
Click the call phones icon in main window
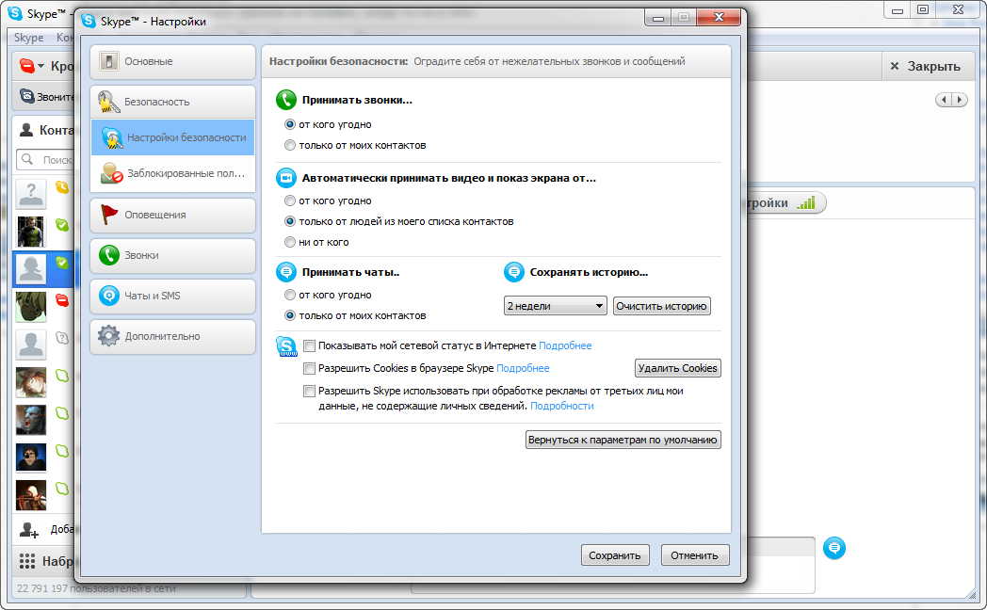[x=26, y=96]
